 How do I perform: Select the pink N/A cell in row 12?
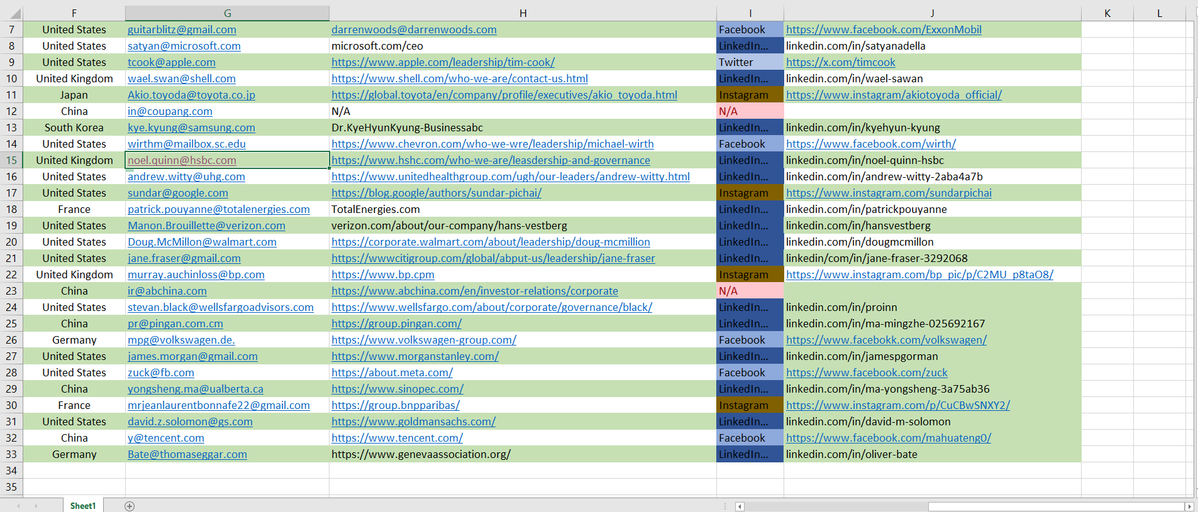pyautogui.click(x=750, y=111)
